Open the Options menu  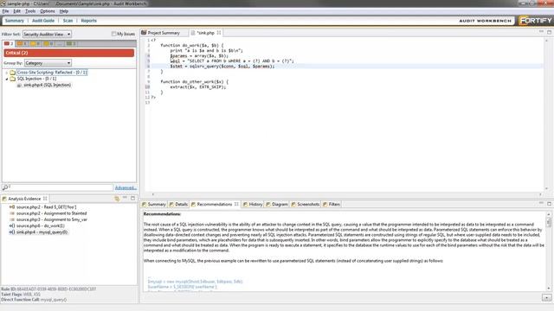[x=48, y=11]
